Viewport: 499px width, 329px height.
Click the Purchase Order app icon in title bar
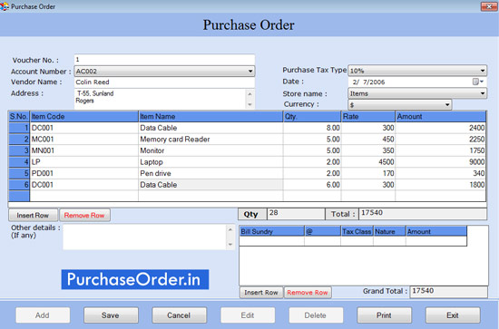pyautogui.click(x=5, y=6)
